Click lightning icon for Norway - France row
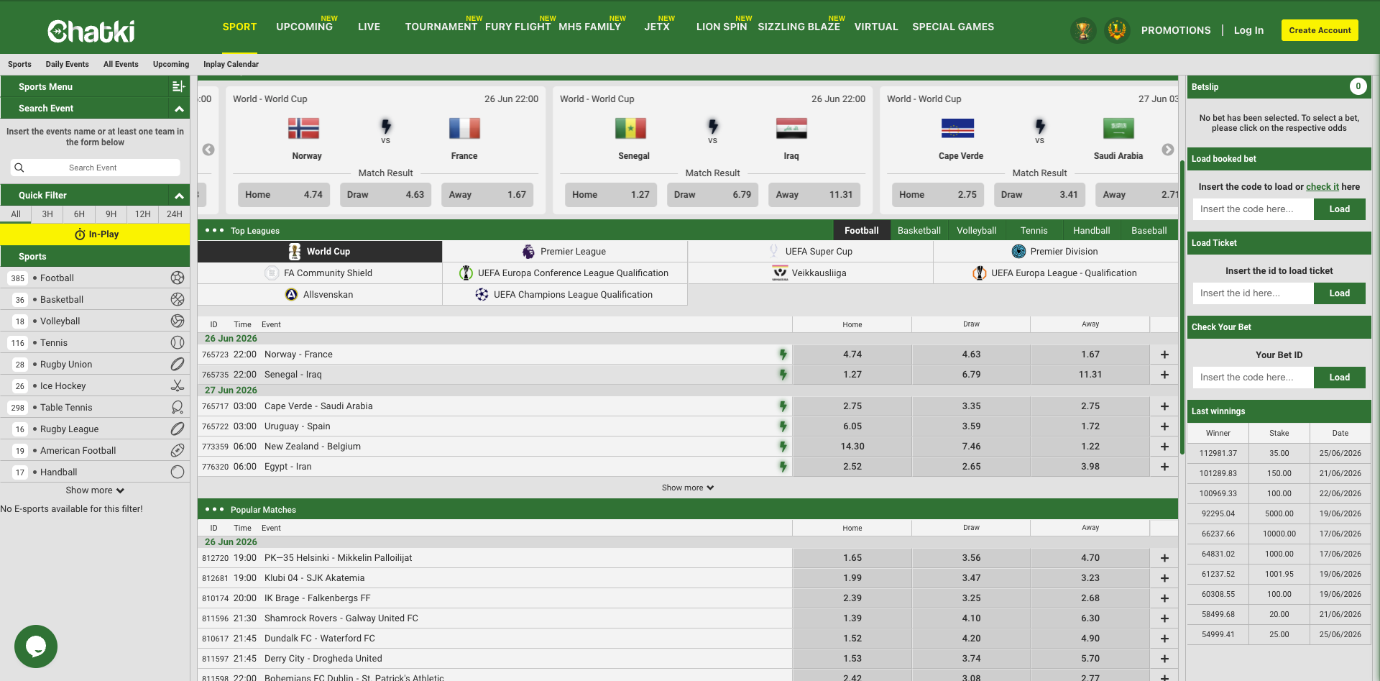The height and width of the screenshot is (681, 1380). coord(783,355)
